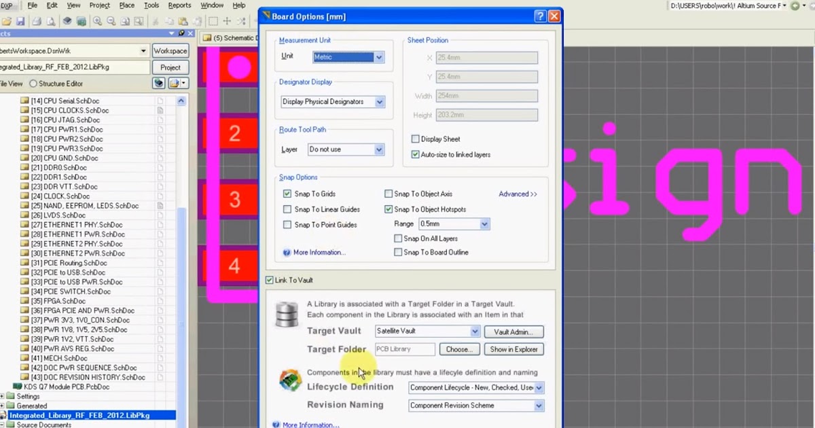Screen dimensions: 815x428
Task: Click the open document folder icon
Action: click(x=6, y=21)
